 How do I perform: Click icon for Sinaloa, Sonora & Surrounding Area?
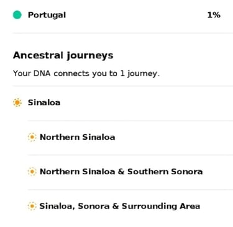point(32,206)
